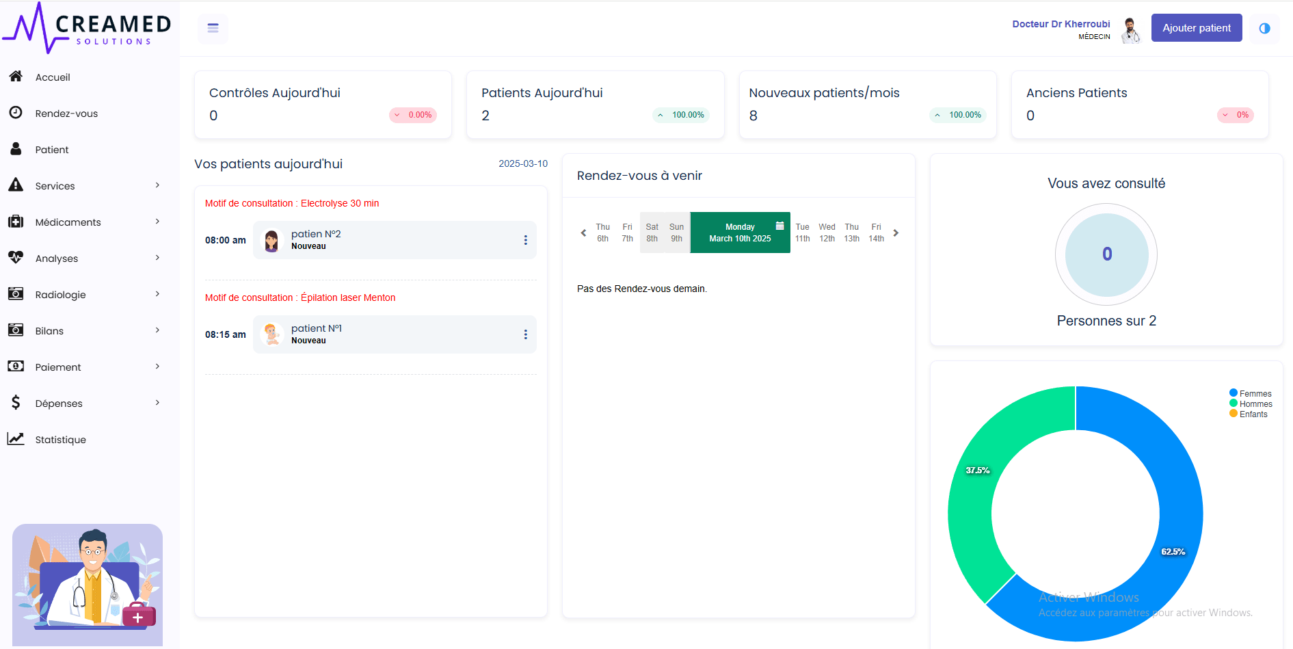The height and width of the screenshot is (649, 1293).
Task: Go to next days with the right arrow
Action: [896, 233]
